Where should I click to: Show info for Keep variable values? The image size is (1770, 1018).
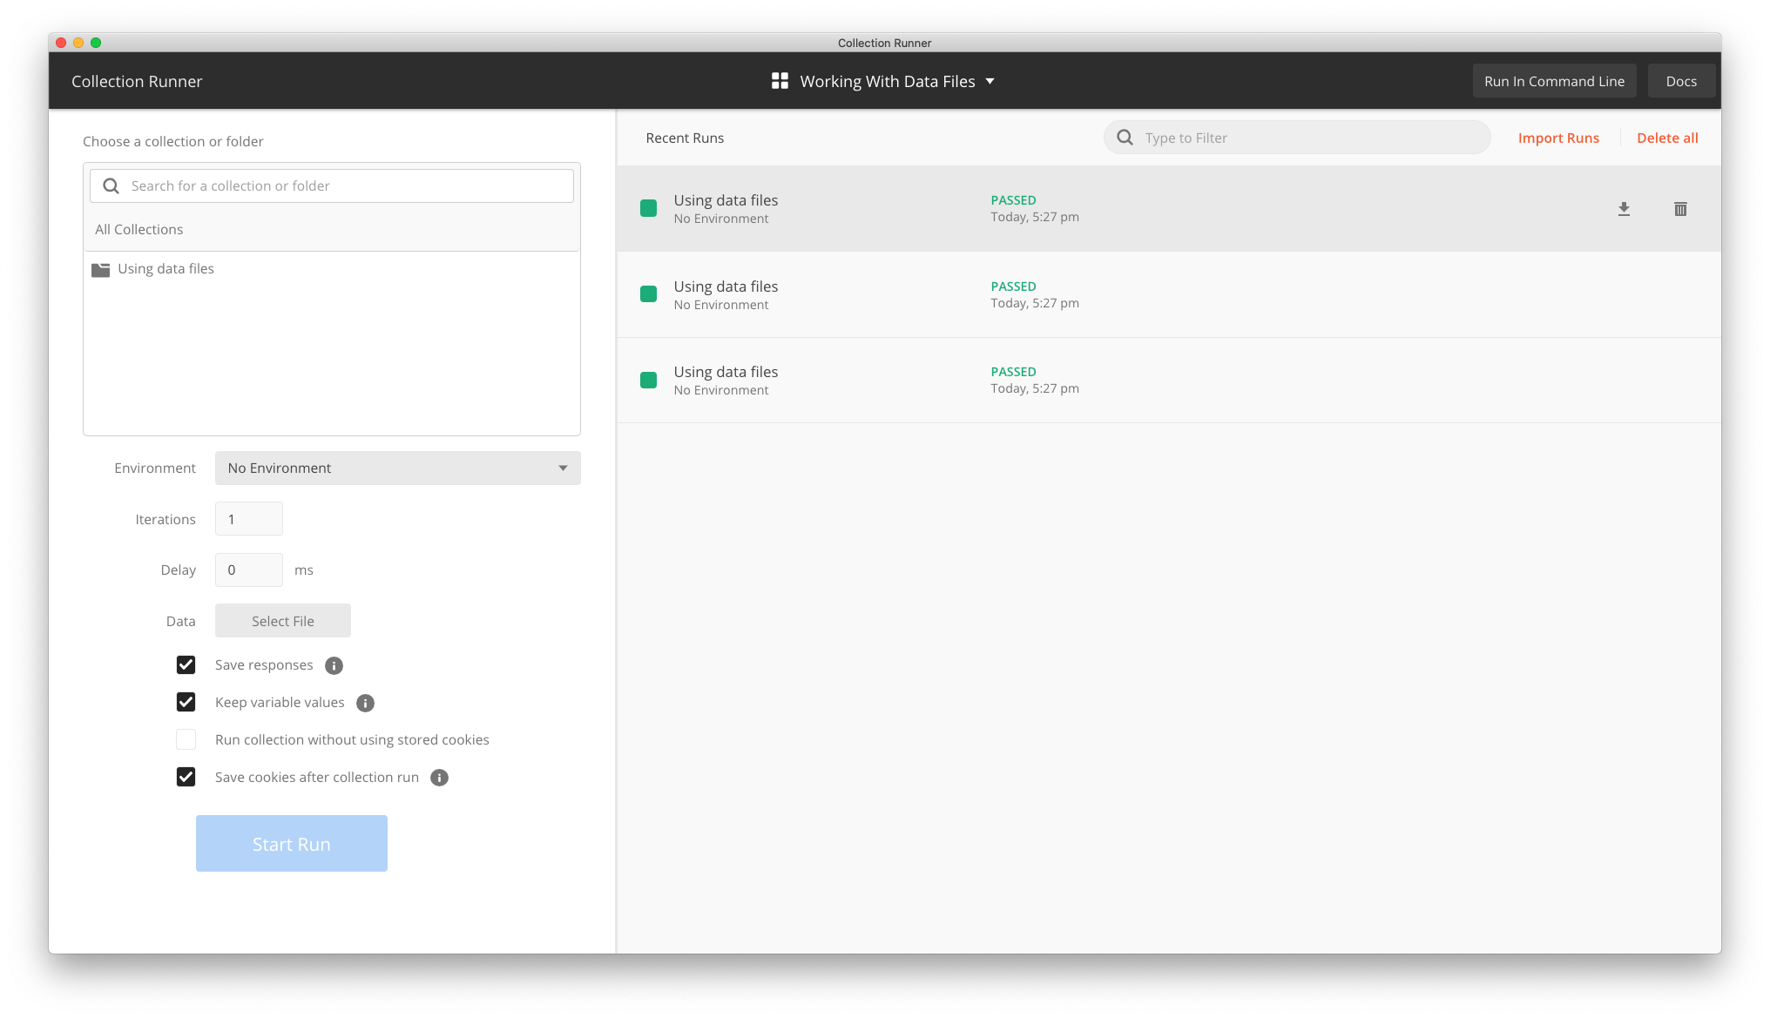pos(366,703)
